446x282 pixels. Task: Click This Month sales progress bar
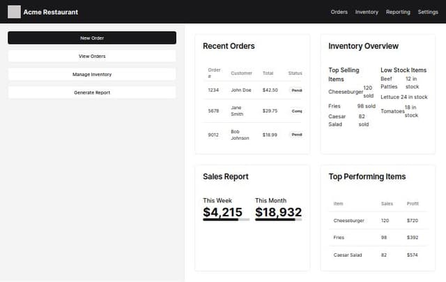pos(279,220)
